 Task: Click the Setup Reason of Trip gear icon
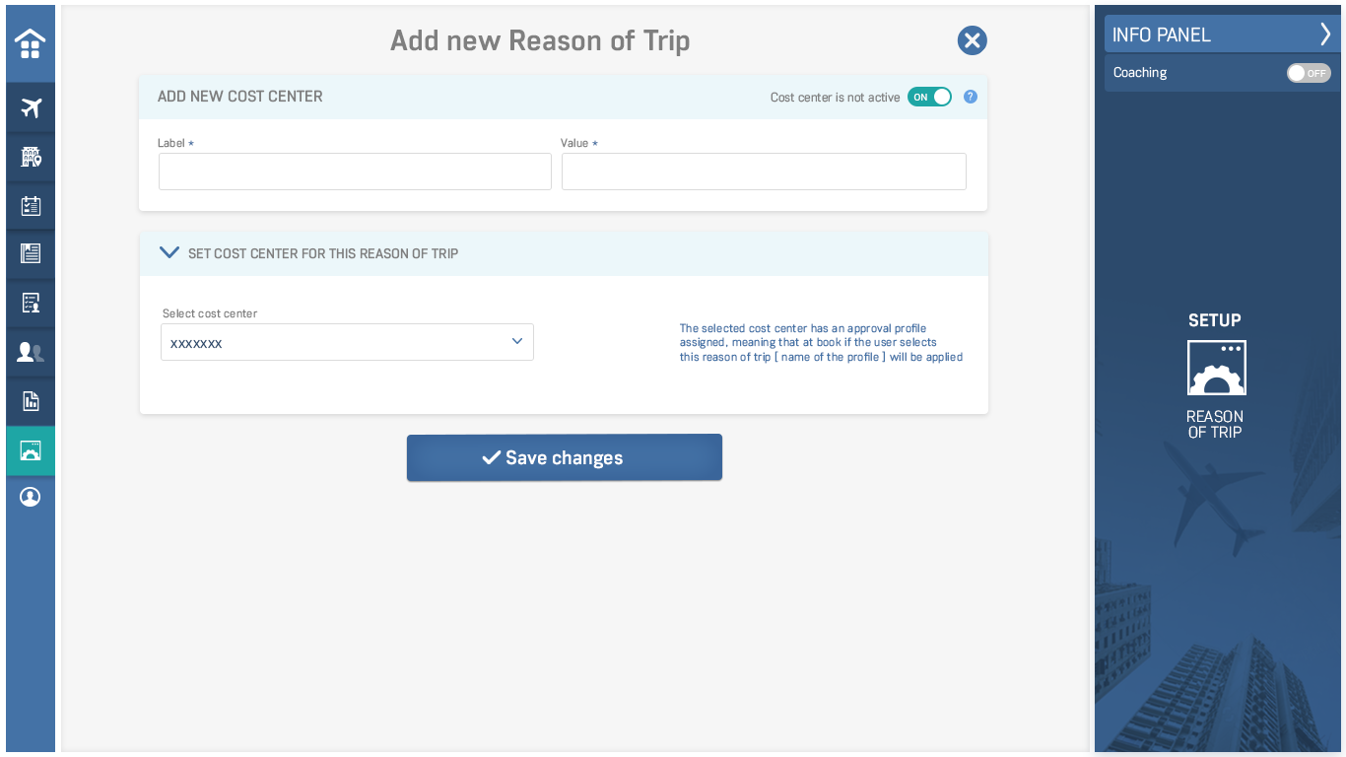[1217, 368]
